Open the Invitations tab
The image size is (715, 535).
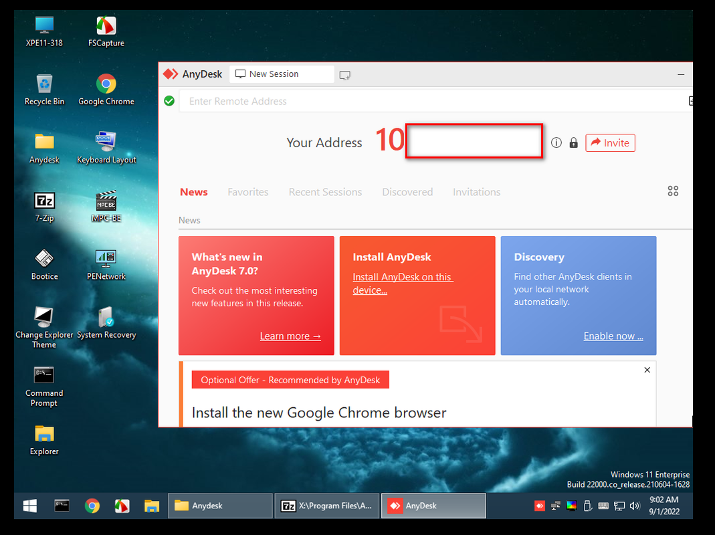(476, 192)
